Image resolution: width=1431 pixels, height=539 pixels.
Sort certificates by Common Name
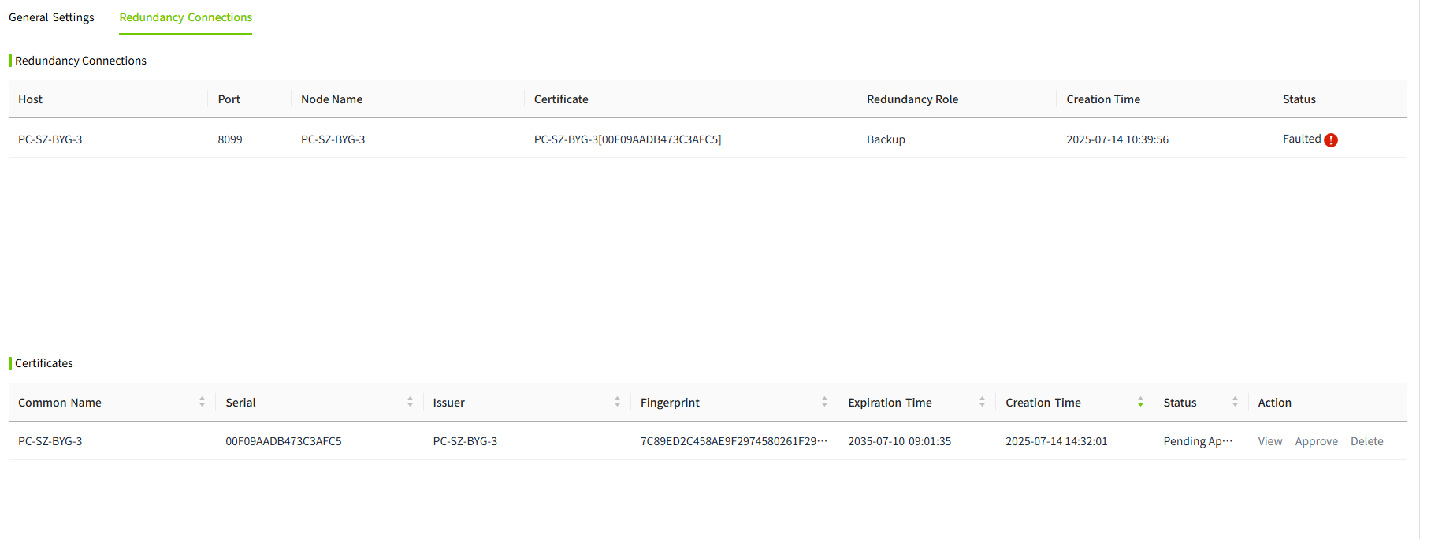coord(202,402)
